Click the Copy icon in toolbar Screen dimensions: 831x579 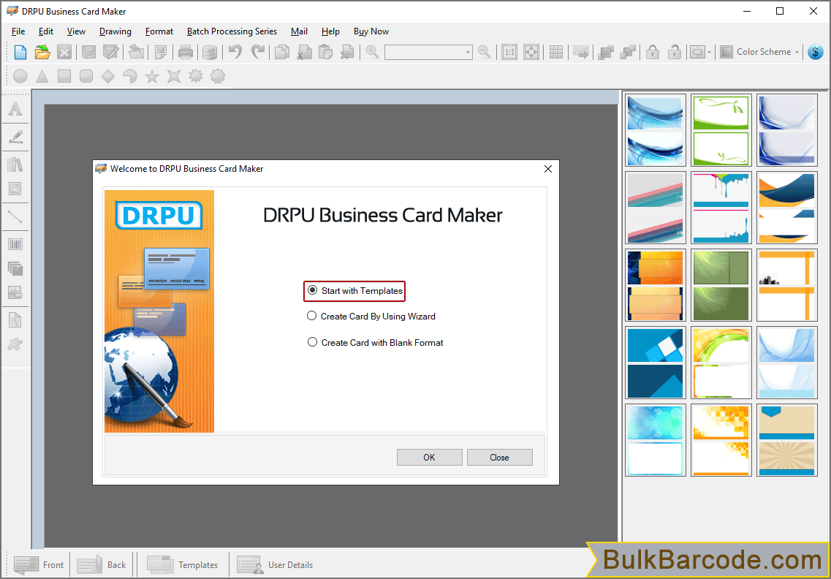click(x=282, y=52)
